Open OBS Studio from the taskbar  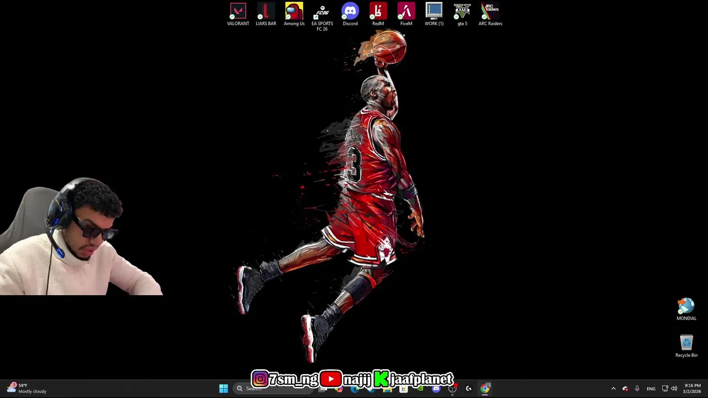(x=452, y=389)
